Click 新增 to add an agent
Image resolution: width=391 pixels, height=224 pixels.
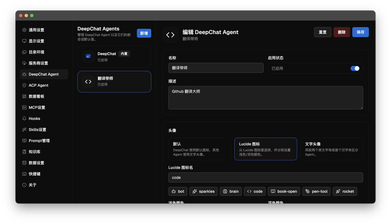pyautogui.click(x=144, y=33)
